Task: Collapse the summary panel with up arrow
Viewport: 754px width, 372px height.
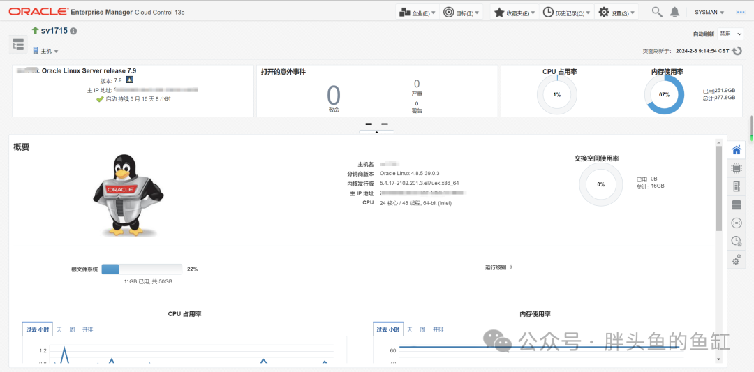Action: [376, 132]
